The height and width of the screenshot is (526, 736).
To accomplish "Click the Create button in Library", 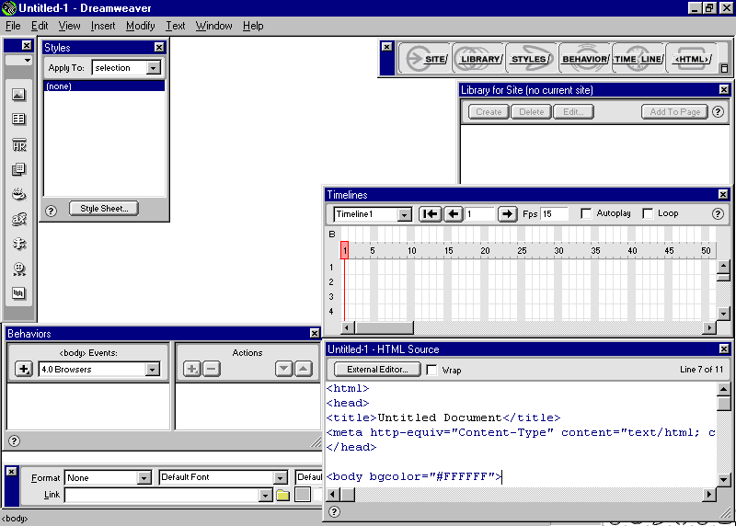I will (489, 111).
